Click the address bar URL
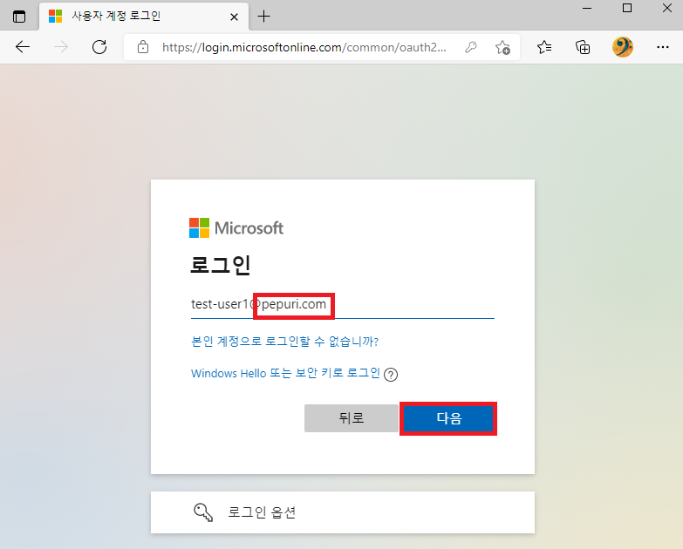The image size is (683, 549). pos(304,47)
